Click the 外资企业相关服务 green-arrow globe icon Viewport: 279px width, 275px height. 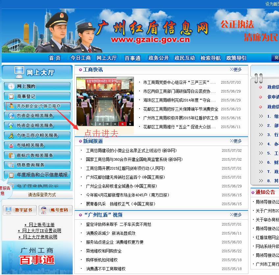[11, 125]
